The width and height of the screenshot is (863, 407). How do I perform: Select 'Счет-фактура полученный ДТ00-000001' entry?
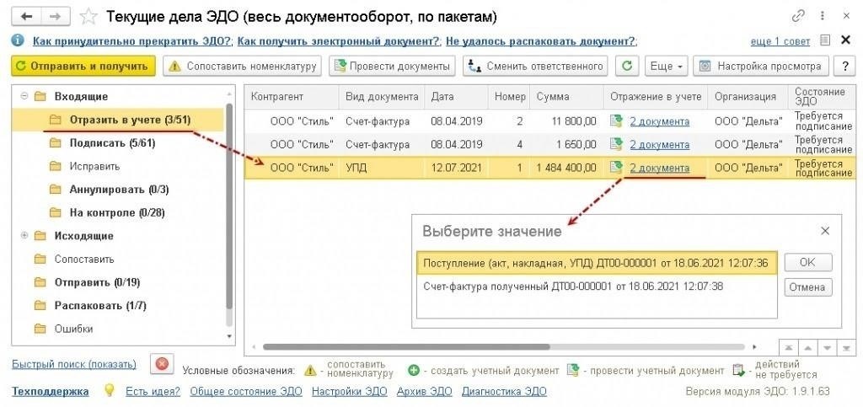pos(597,287)
